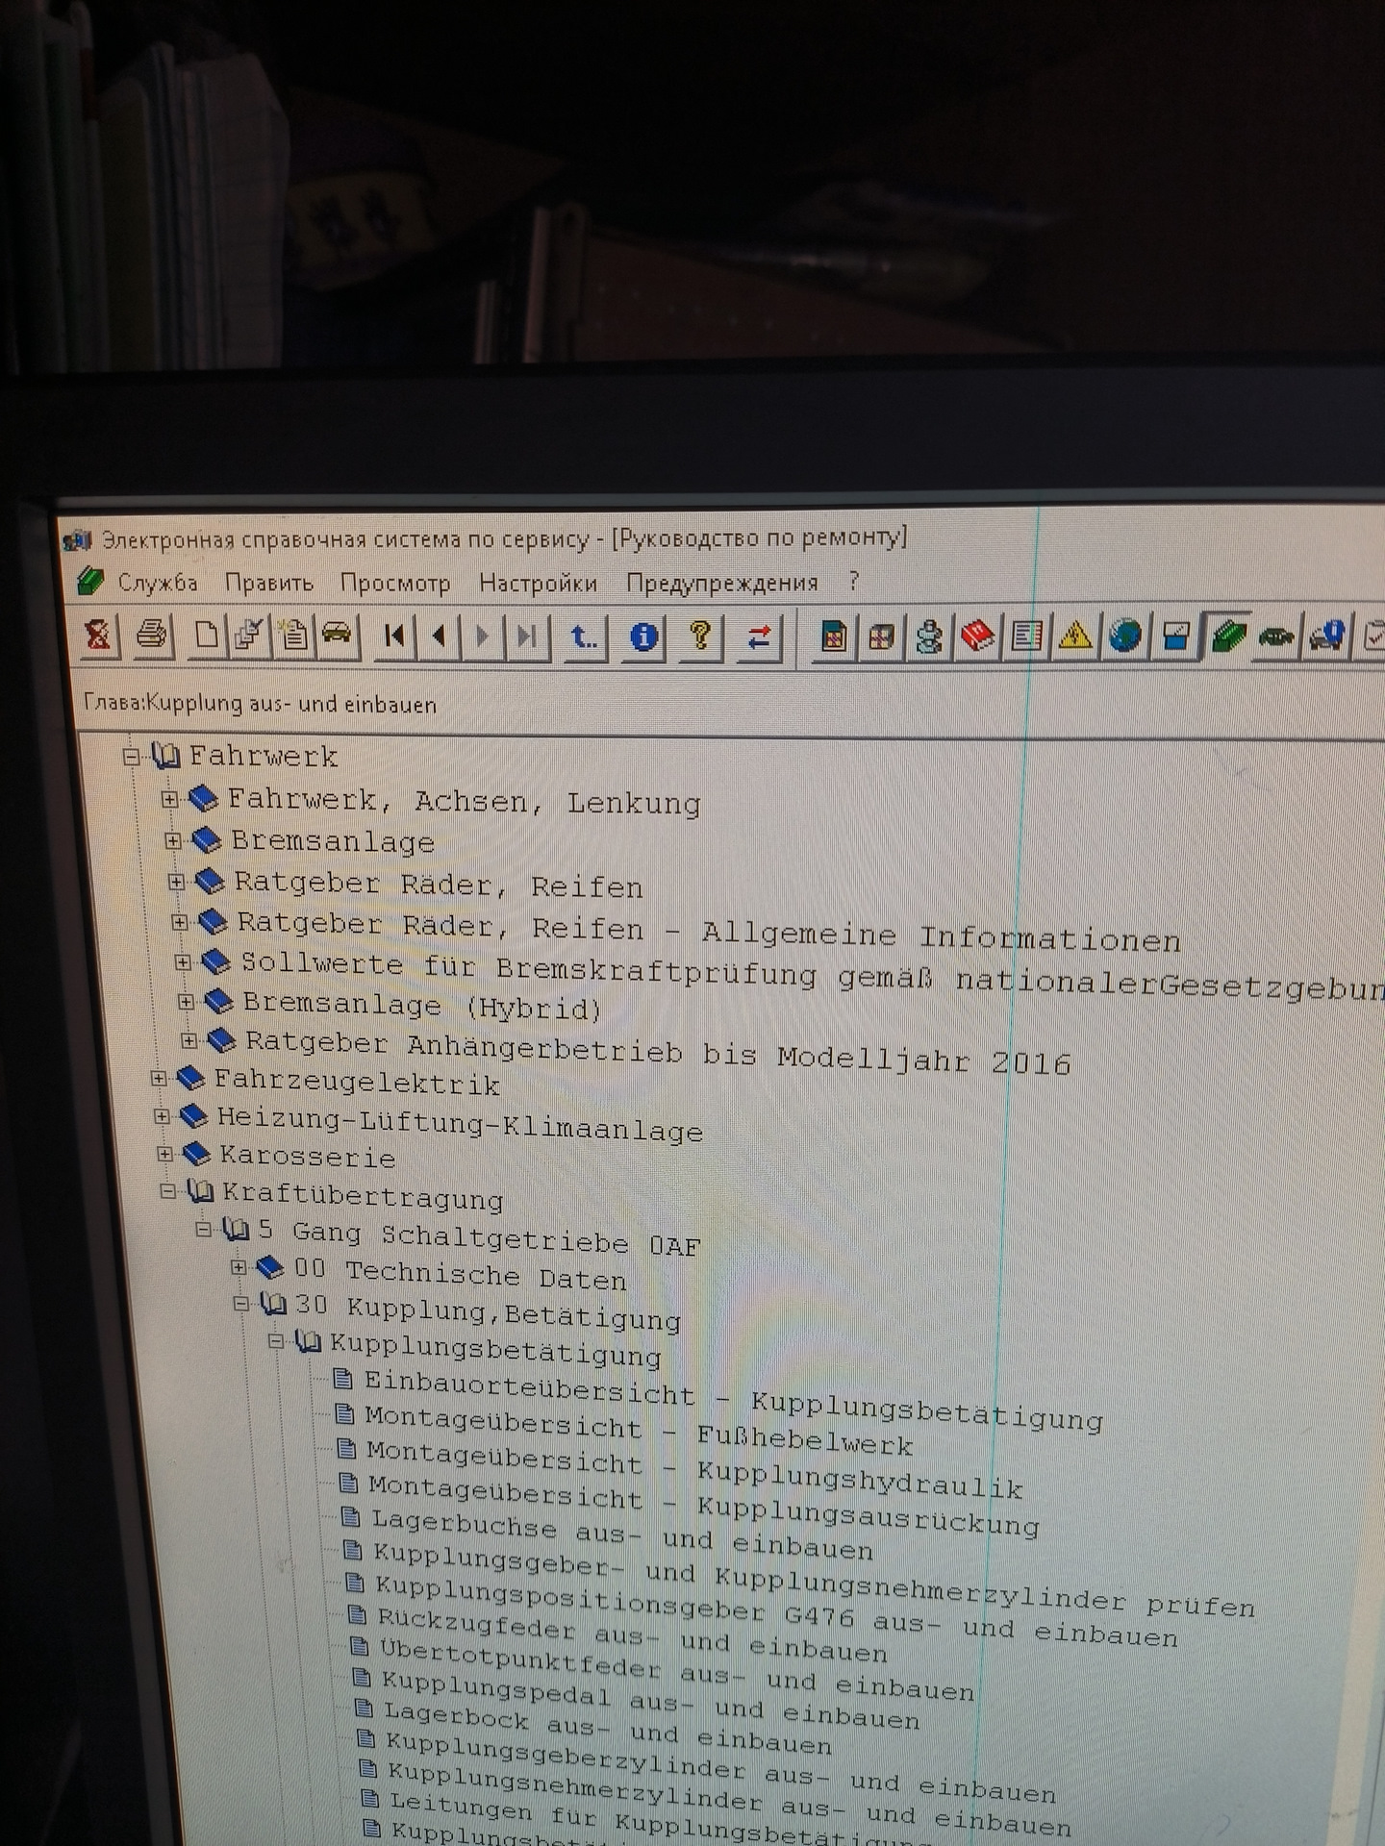The height and width of the screenshot is (1846, 1385).
Task: Open the Служба menu
Action: point(157,583)
